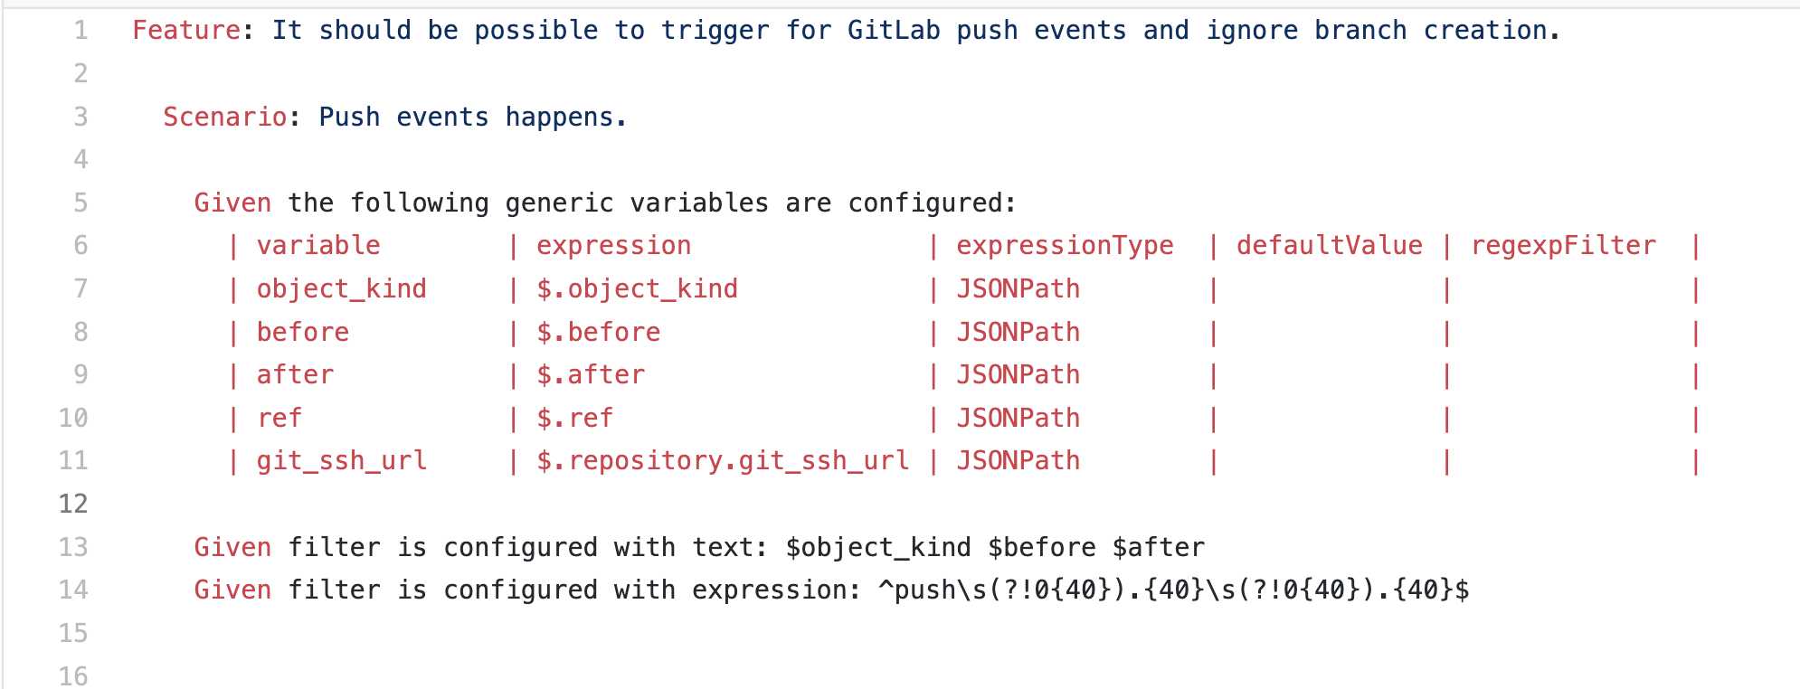Viewport: 1800px width, 689px height.
Task: Click "$object_kind" in the filter text line
Action: [878, 548]
